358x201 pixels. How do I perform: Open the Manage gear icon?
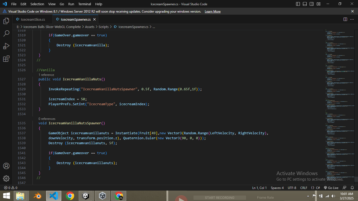(x=6, y=178)
